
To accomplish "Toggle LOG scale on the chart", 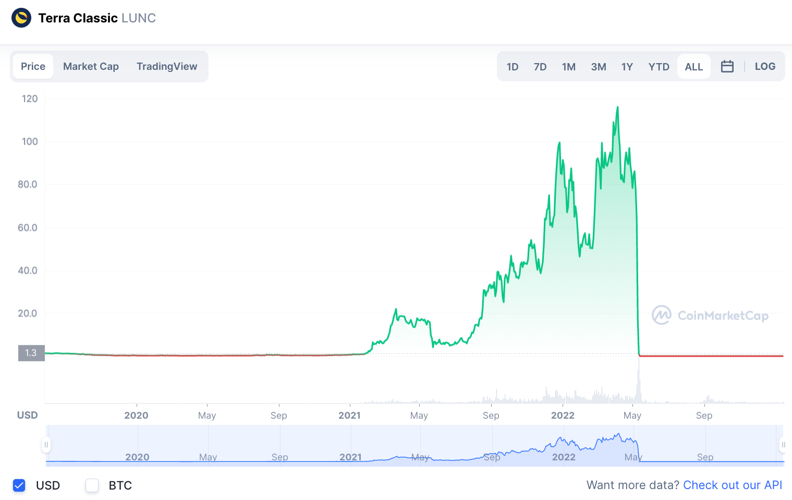I will pyautogui.click(x=765, y=66).
